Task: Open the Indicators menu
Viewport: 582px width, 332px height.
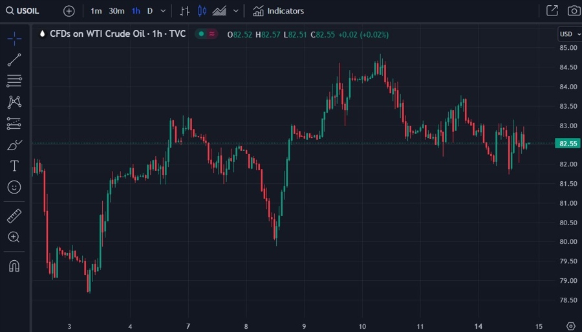Action: 278,11
